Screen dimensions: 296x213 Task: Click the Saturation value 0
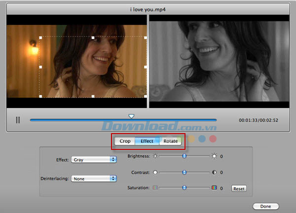click(222, 188)
